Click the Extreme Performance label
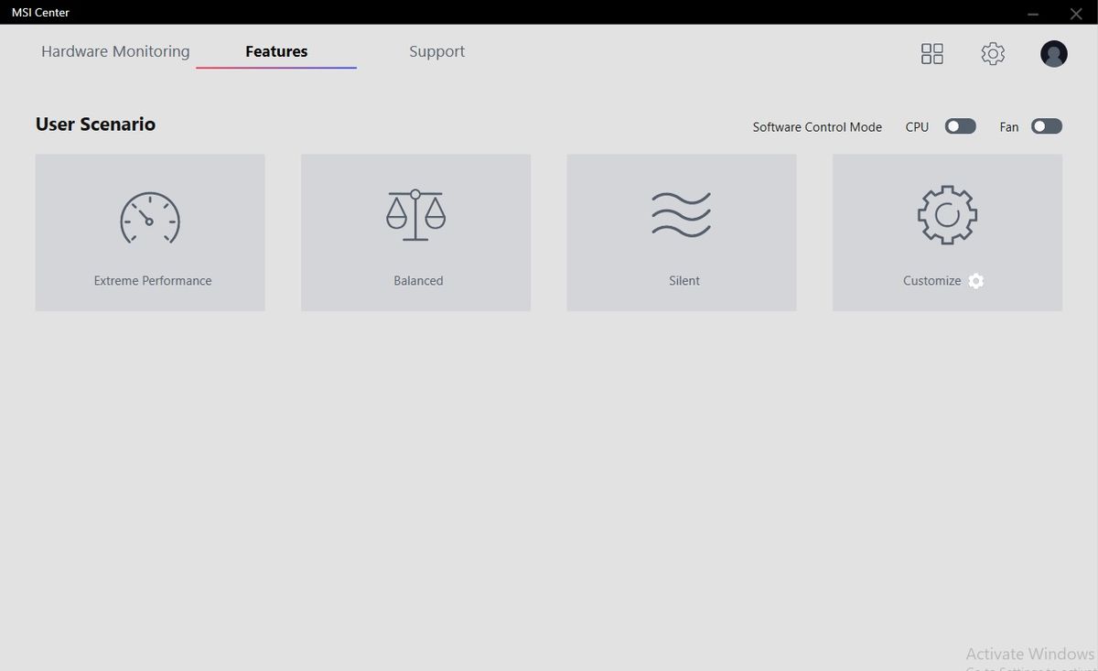This screenshot has width=1098, height=671. click(x=153, y=281)
